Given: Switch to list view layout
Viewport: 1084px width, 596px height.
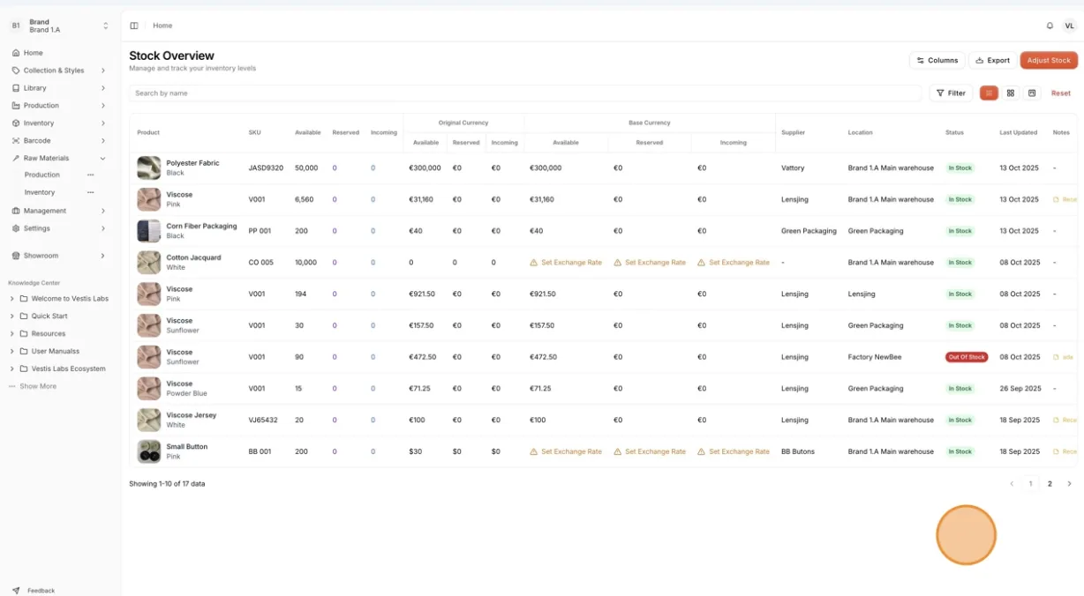Looking at the screenshot, I should coord(989,93).
